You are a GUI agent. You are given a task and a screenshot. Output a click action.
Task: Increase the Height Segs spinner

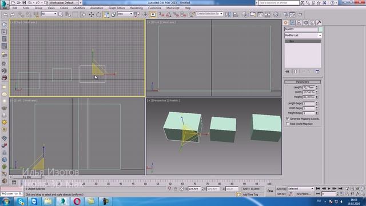point(317,112)
